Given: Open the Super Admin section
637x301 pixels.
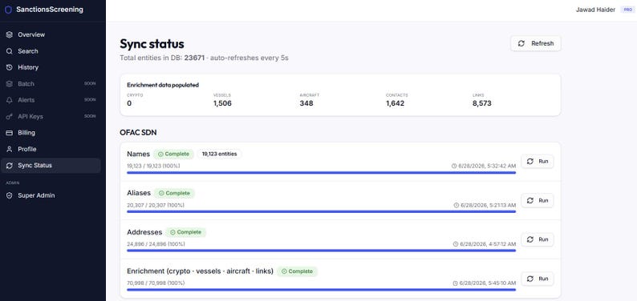Looking at the screenshot, I should 51,195.
